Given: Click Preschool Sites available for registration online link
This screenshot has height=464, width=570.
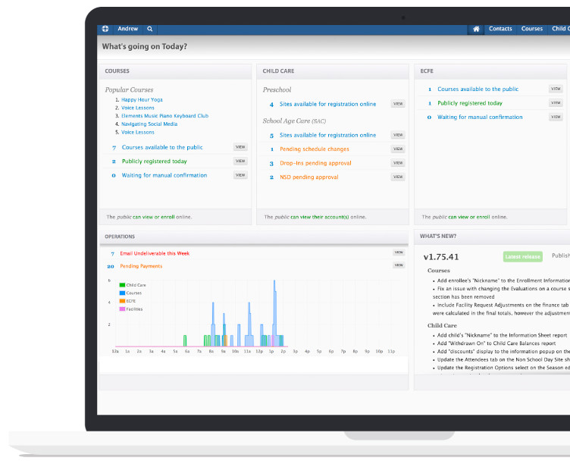Looking at the screenshot, I should [328, 104].
